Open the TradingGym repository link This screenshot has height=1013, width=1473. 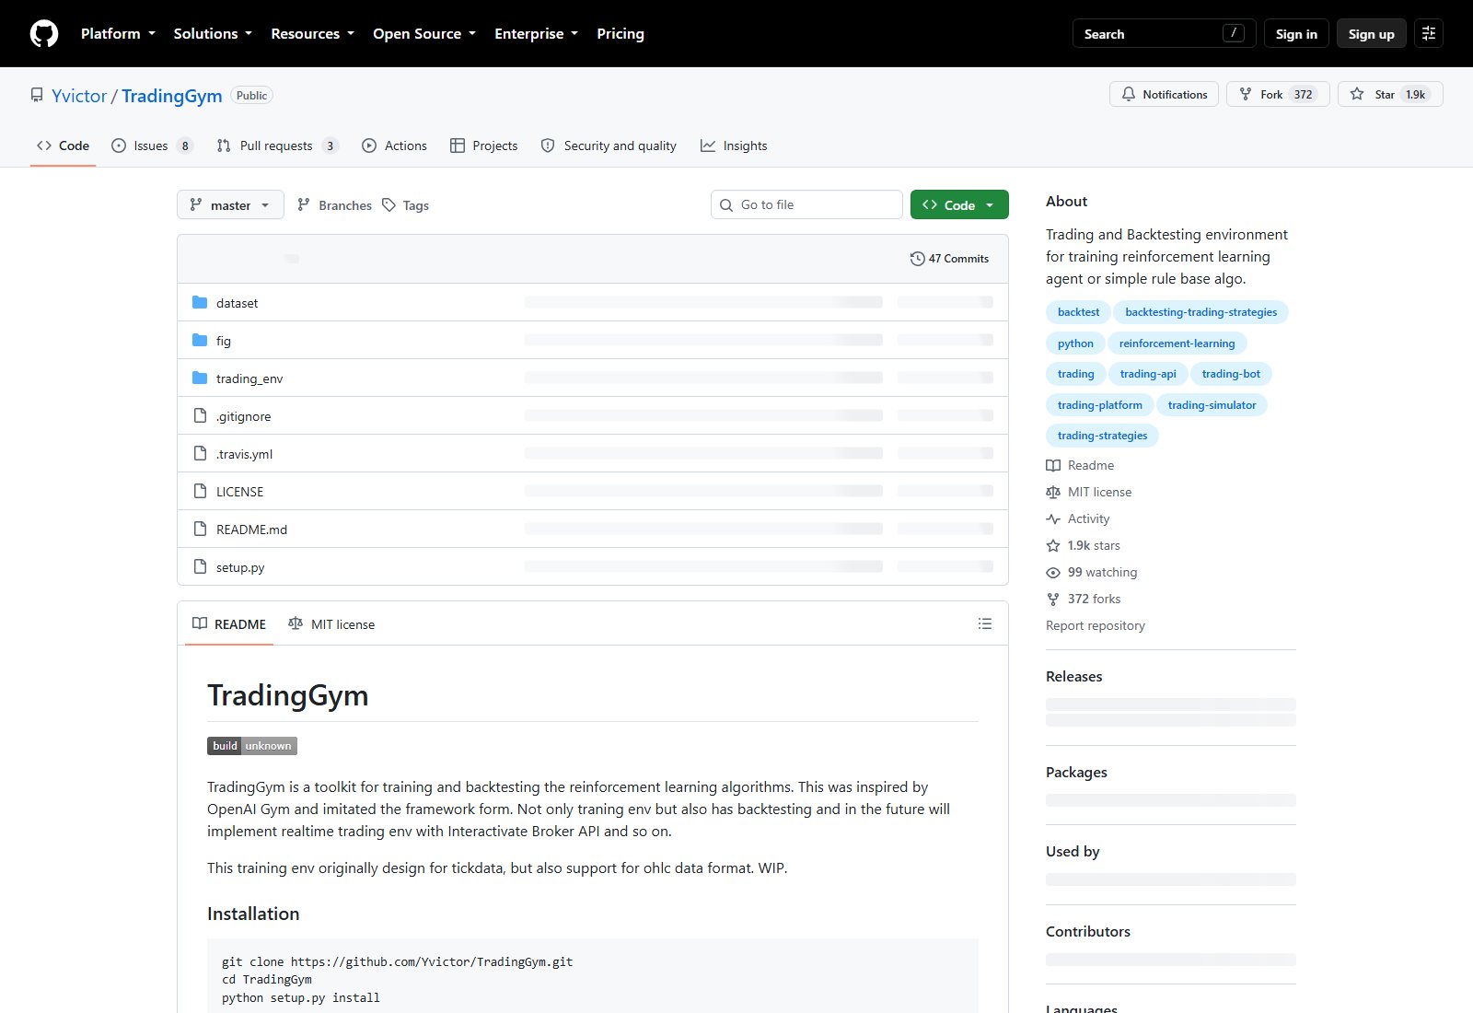172,96
